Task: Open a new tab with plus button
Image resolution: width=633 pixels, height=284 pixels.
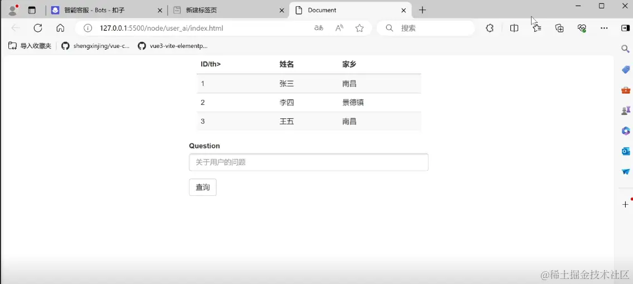Action: click(422, 10)
